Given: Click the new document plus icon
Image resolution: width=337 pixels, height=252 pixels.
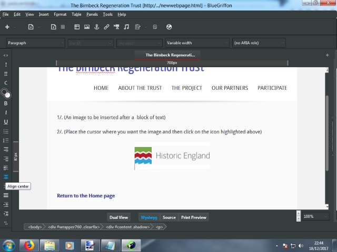Looking at the screenshot, I should 7,27.
